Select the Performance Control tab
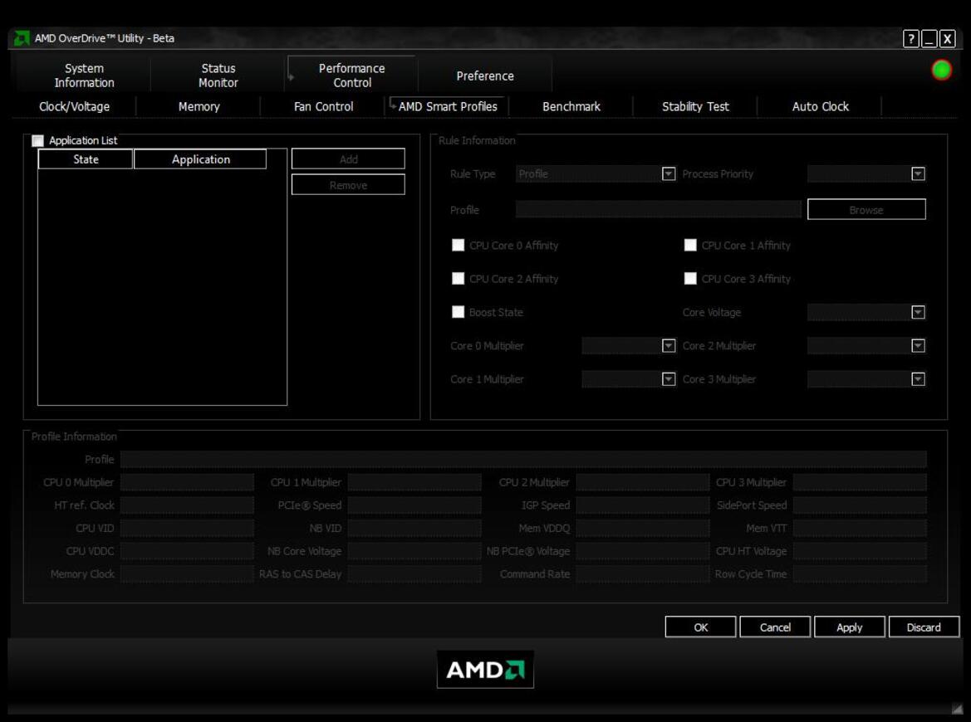This screenshot has width=971, height=722. pos(351,76)
